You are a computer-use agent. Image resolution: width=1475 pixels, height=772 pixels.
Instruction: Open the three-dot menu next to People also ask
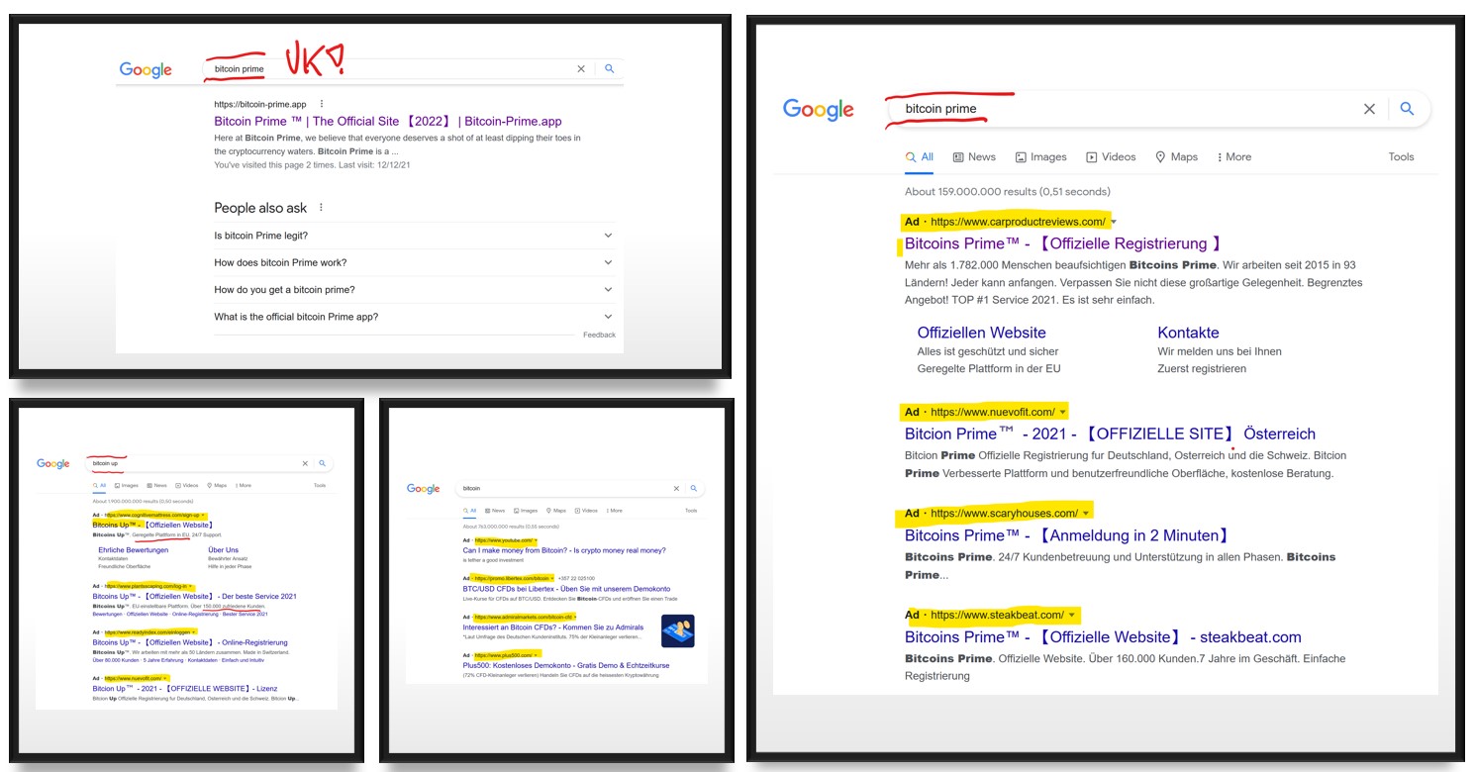click(x=322, y=208)
